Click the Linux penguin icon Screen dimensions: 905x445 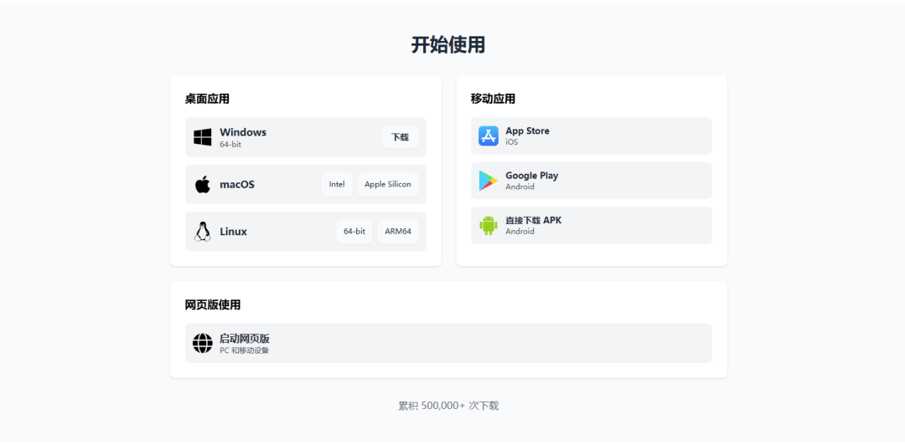click(203, 232)
